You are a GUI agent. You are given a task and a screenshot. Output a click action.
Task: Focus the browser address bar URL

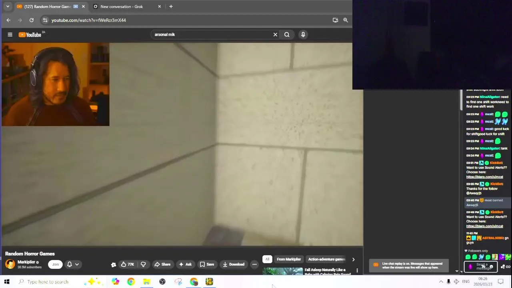tap(88, 20)
